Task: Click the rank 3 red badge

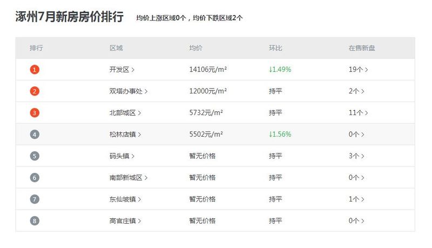Action: [x=35, y=113]
